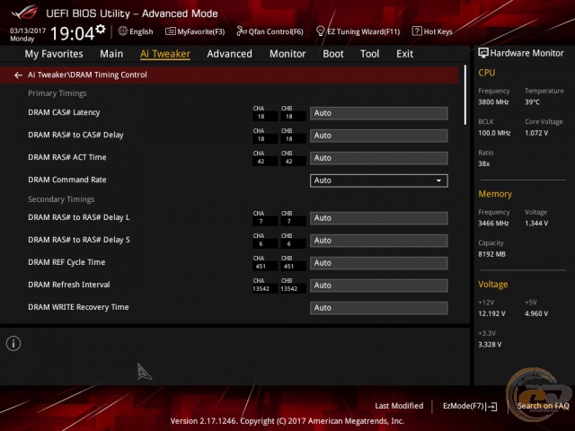
Task: Click the Hardware Monitor screen icon
Action: tap(483, 53)
